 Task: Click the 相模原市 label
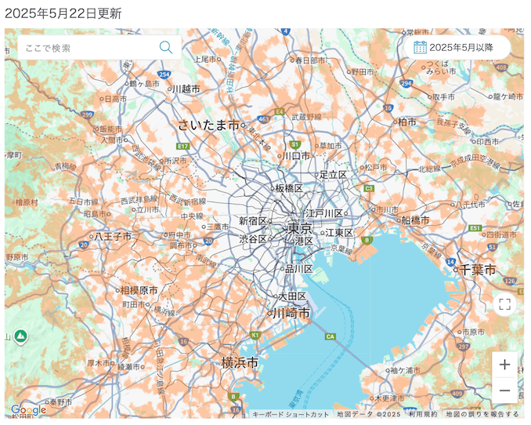point(139,290)
